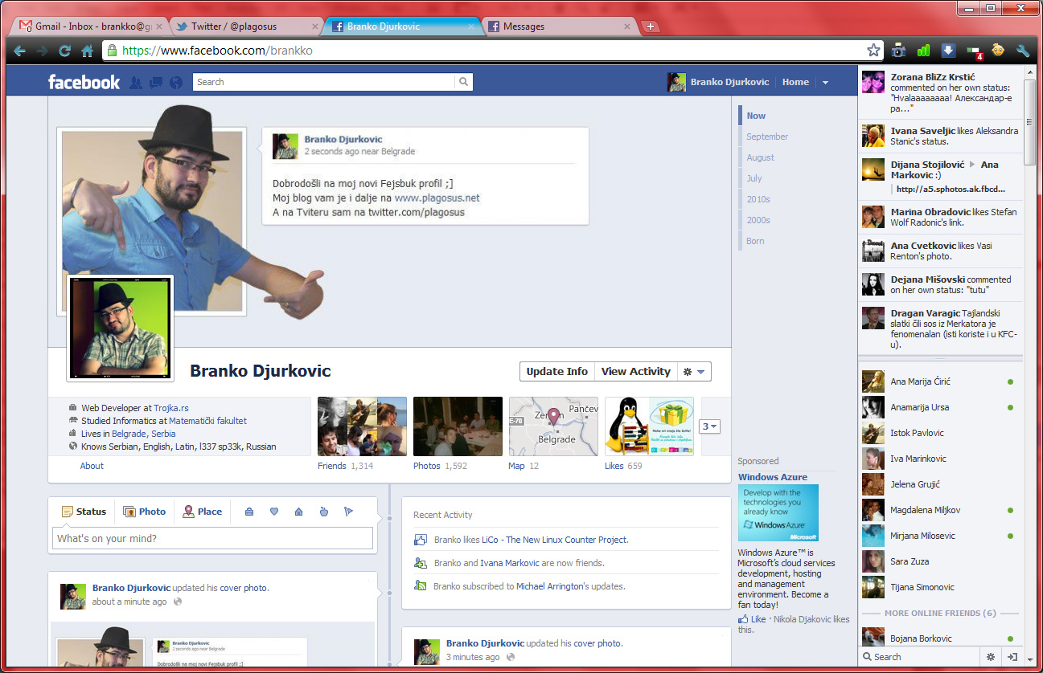Open the Photos thumbnail

click(x=458, y=426)
